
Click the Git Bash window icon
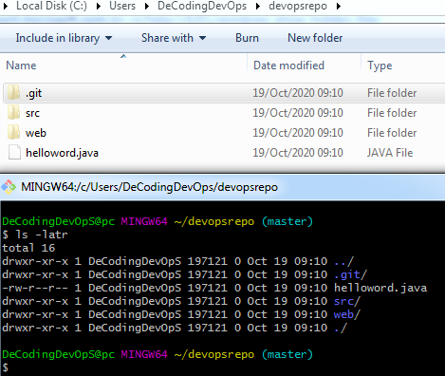pos(9,187)
